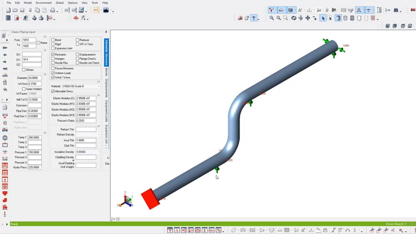Select the Pan view tool
This screenshot has height=234, width=416.
pos(308,18)
